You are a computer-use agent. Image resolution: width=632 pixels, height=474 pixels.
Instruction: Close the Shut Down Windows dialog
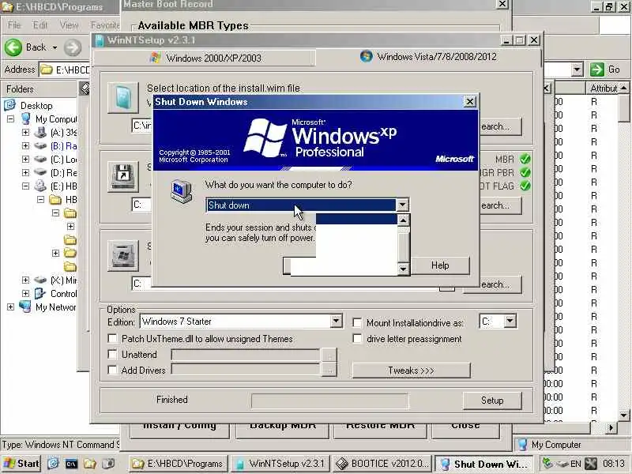pos(469,102)
